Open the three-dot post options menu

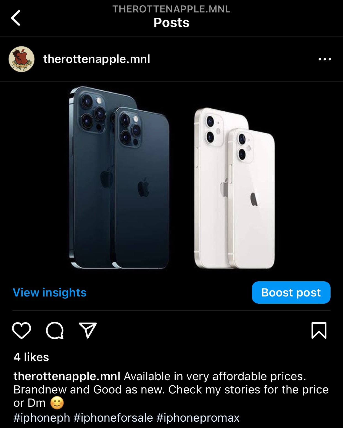(324, 59)
